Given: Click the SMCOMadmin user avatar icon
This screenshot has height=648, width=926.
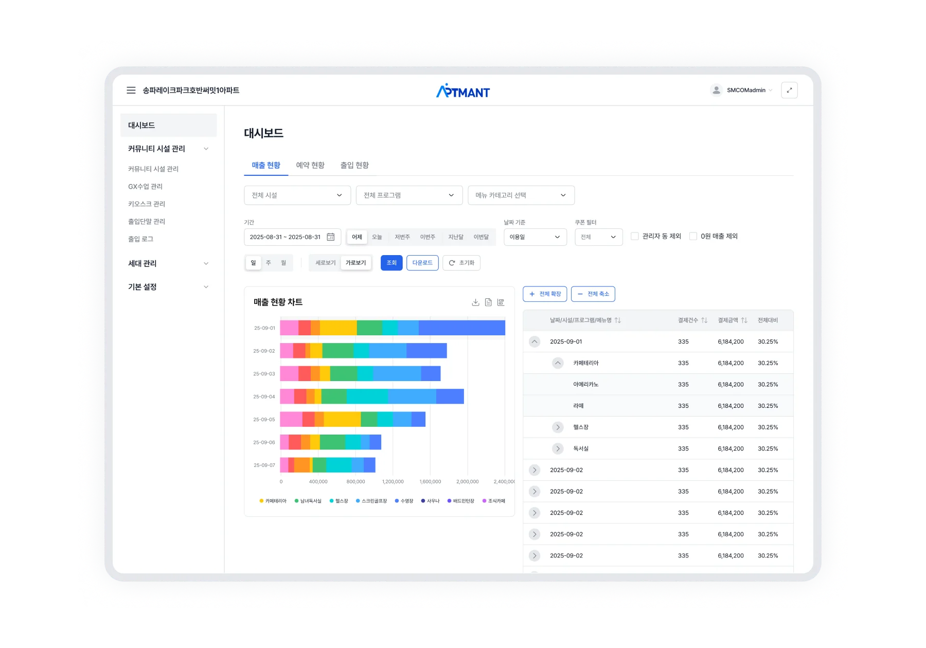Looking at the screenshot, I should (716, 91).
